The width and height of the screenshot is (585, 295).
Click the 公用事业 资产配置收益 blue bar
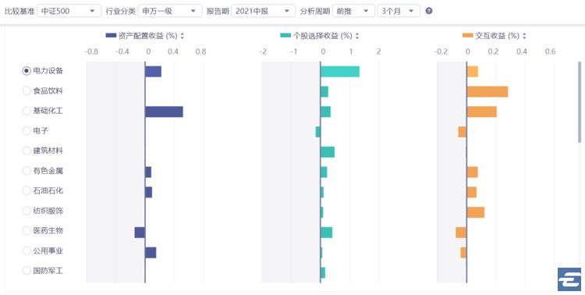pos(151,252)
